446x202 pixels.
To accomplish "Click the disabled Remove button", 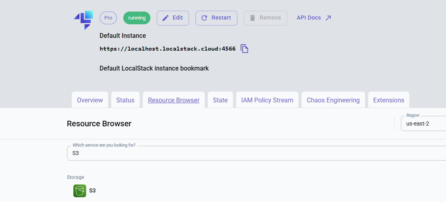I will [265, 18].
